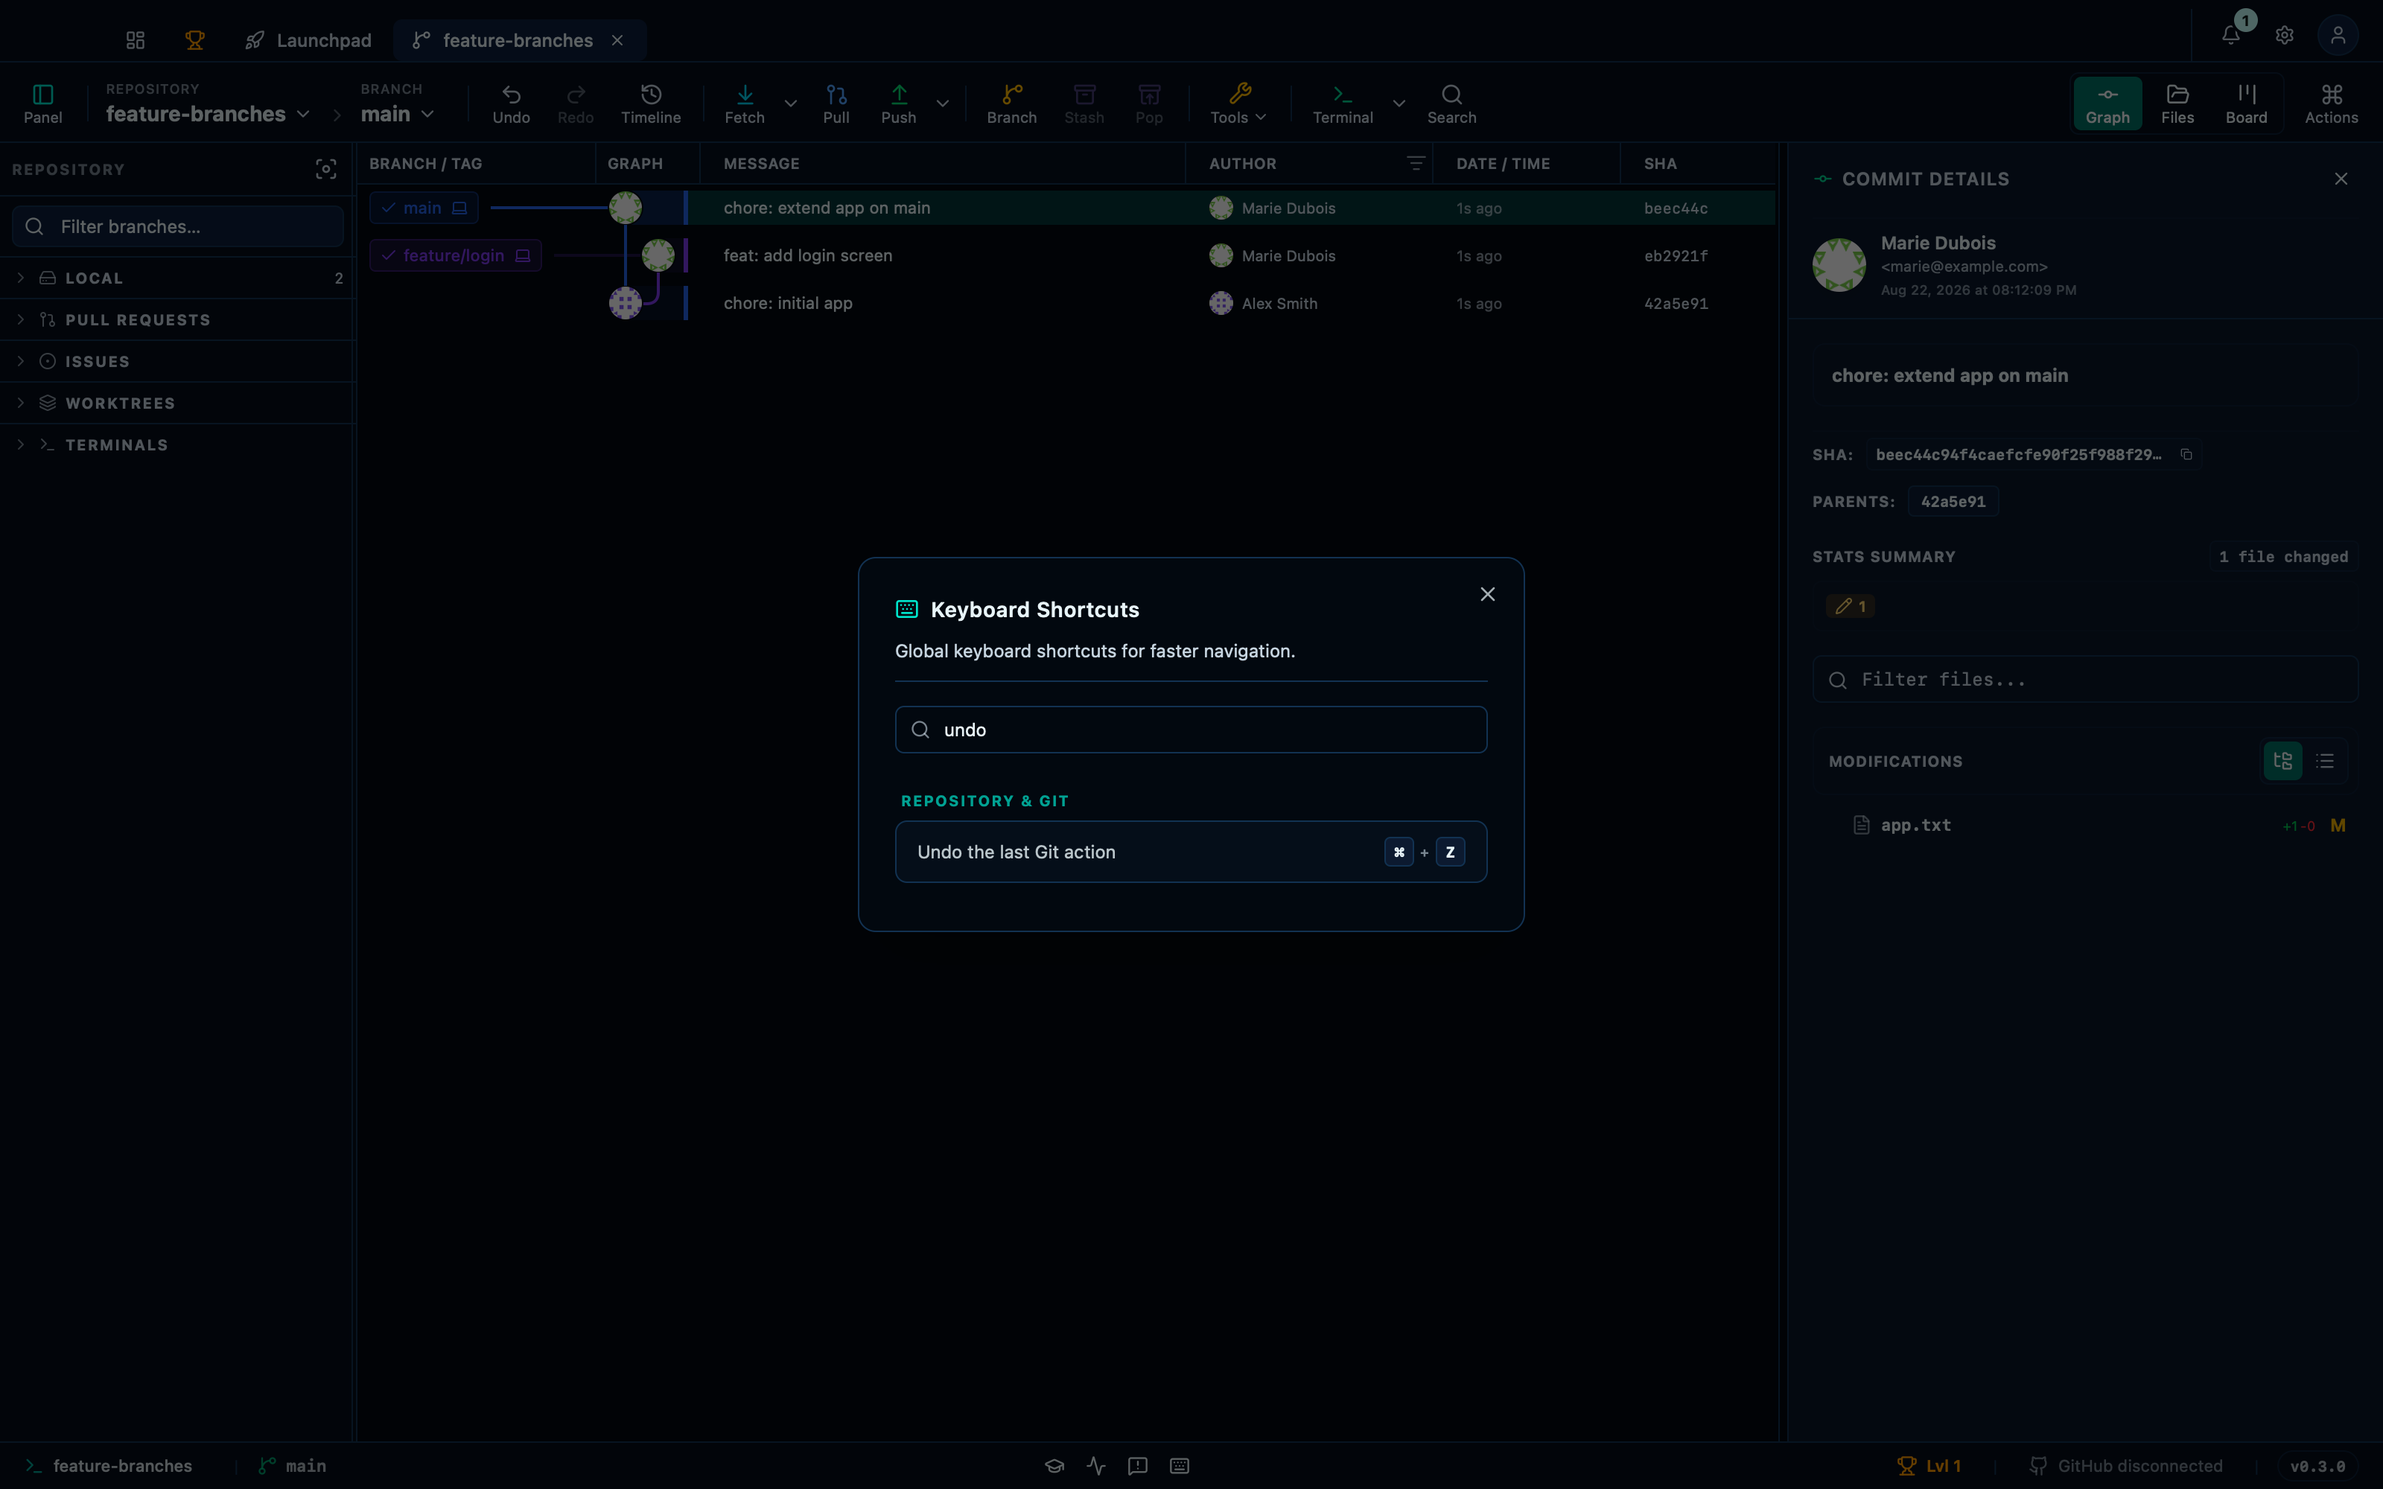Click the graph node for chore: initial app
The image size is (2383, 1489).
626,302
